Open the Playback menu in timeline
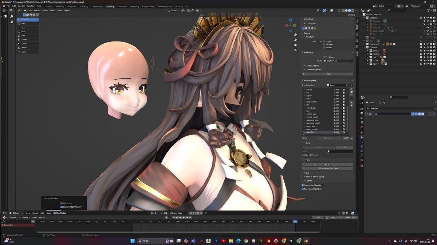Image resolution: width=437 pixels, height=245 pixels. tap(14, 217)
